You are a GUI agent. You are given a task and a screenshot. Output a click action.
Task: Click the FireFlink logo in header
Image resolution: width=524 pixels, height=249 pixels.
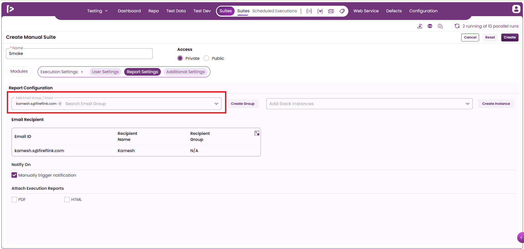coord(10,9)
